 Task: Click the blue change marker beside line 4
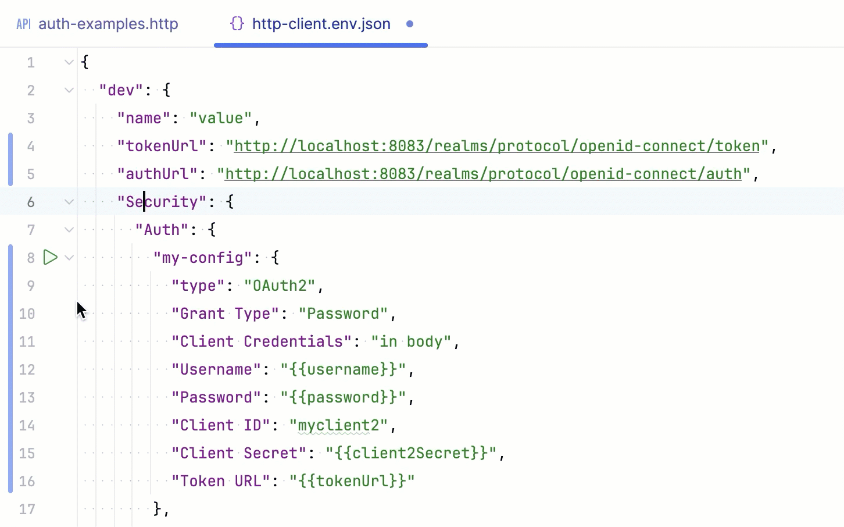coord(9,146)
